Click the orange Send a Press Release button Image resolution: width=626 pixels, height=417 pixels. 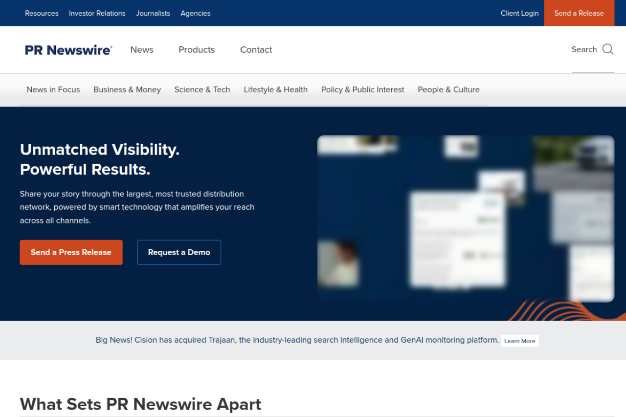[x=71, y=252]
